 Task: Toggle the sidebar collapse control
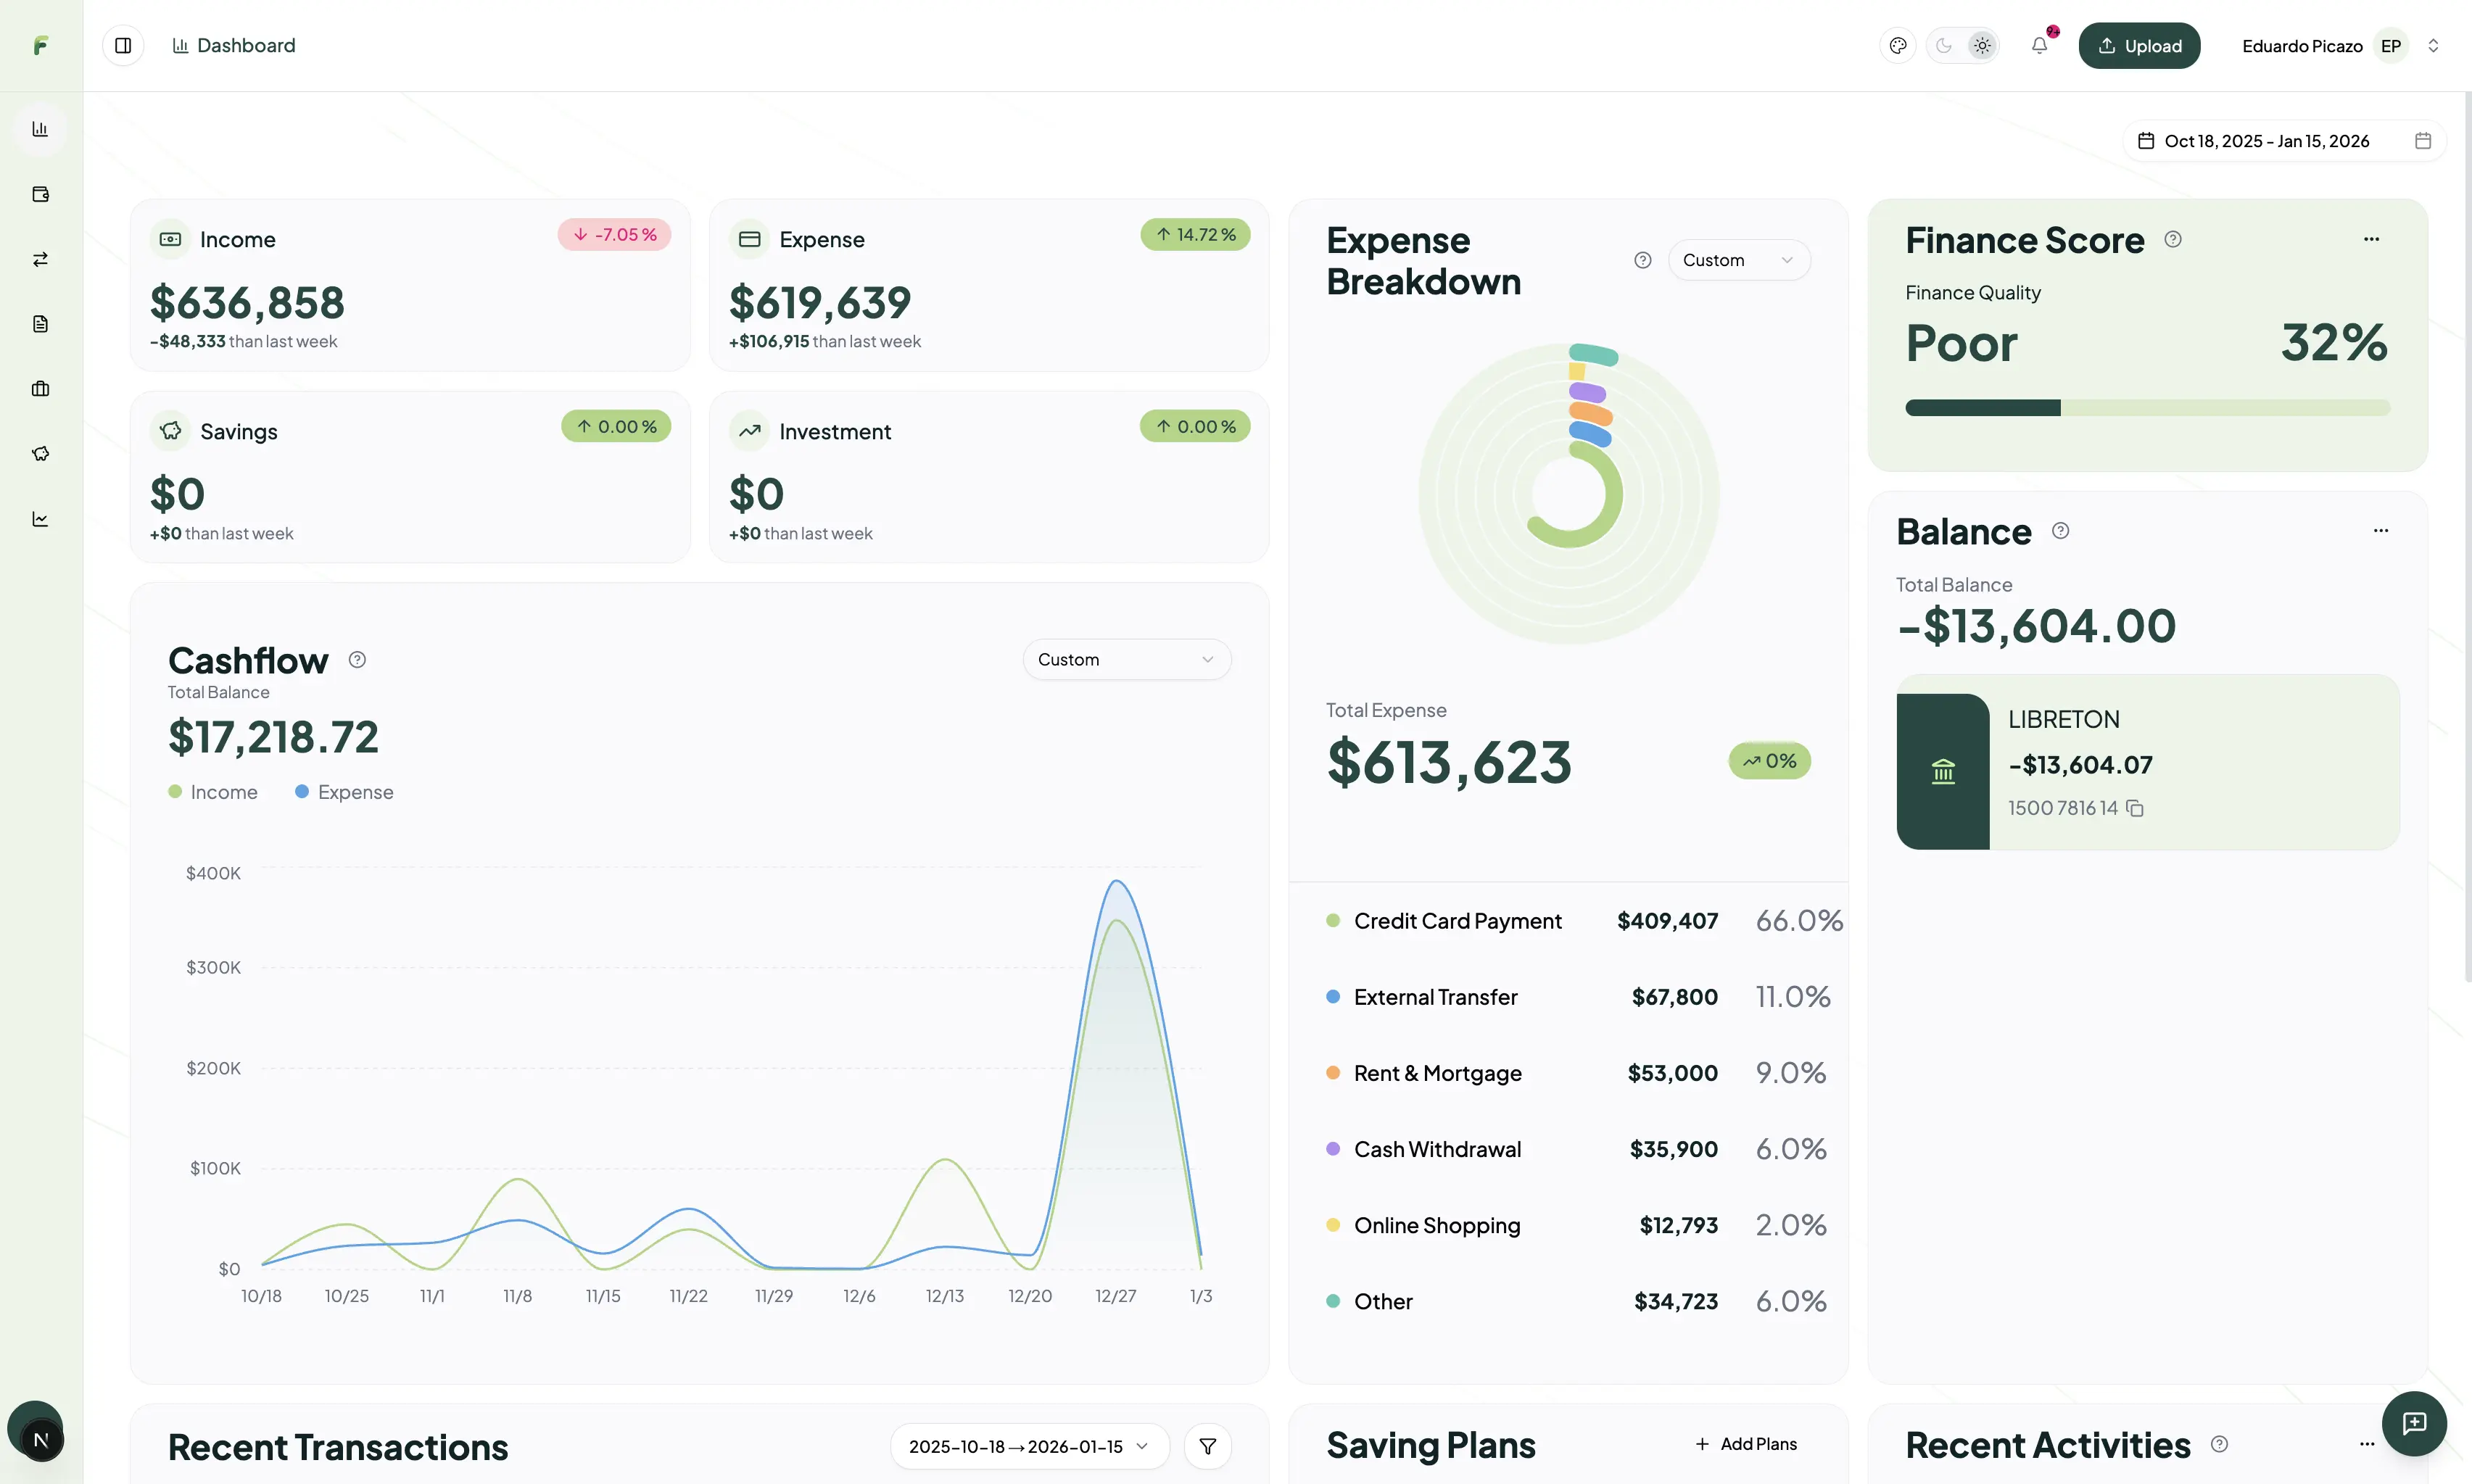[122, 45]
